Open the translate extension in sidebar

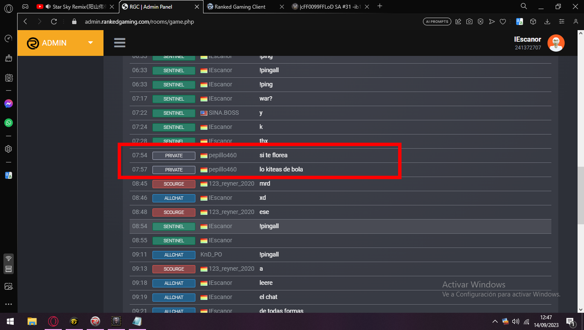pos(8,175)
